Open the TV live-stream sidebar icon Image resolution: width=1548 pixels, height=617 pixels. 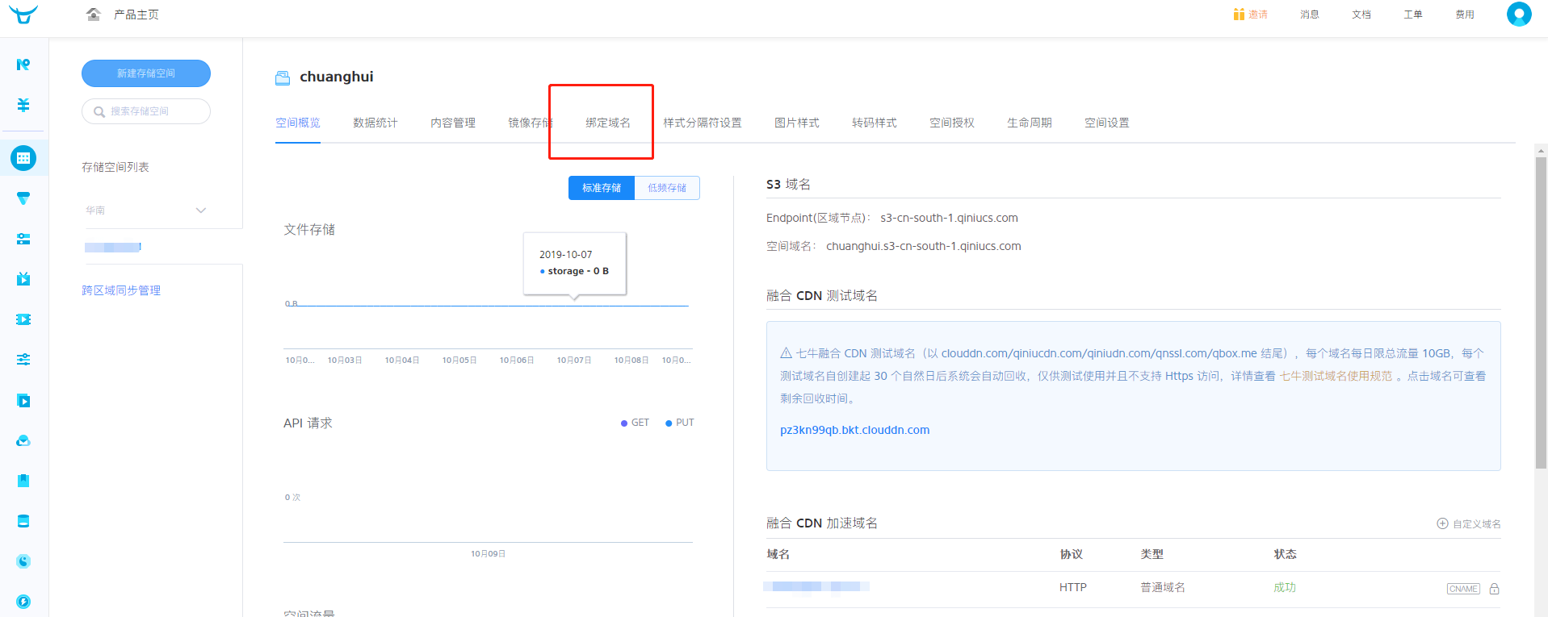click(23, 279)
